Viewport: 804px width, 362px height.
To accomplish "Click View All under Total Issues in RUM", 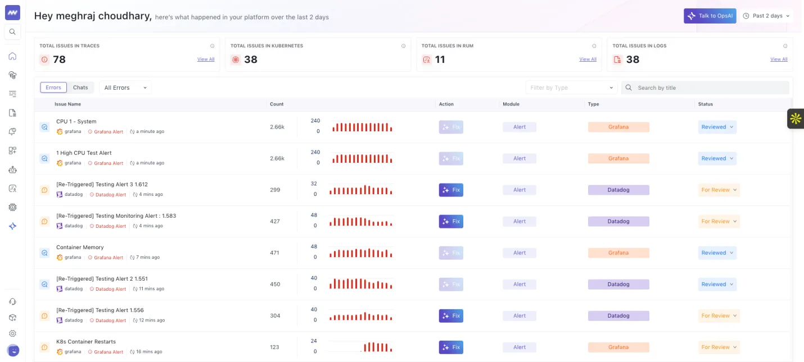I will point(588,59).
